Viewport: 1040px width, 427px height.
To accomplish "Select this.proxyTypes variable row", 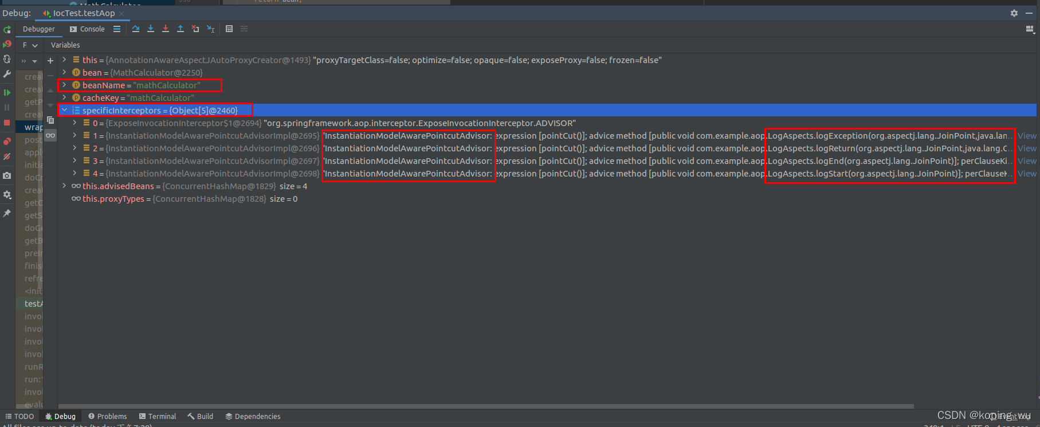I will click(547, 199).
